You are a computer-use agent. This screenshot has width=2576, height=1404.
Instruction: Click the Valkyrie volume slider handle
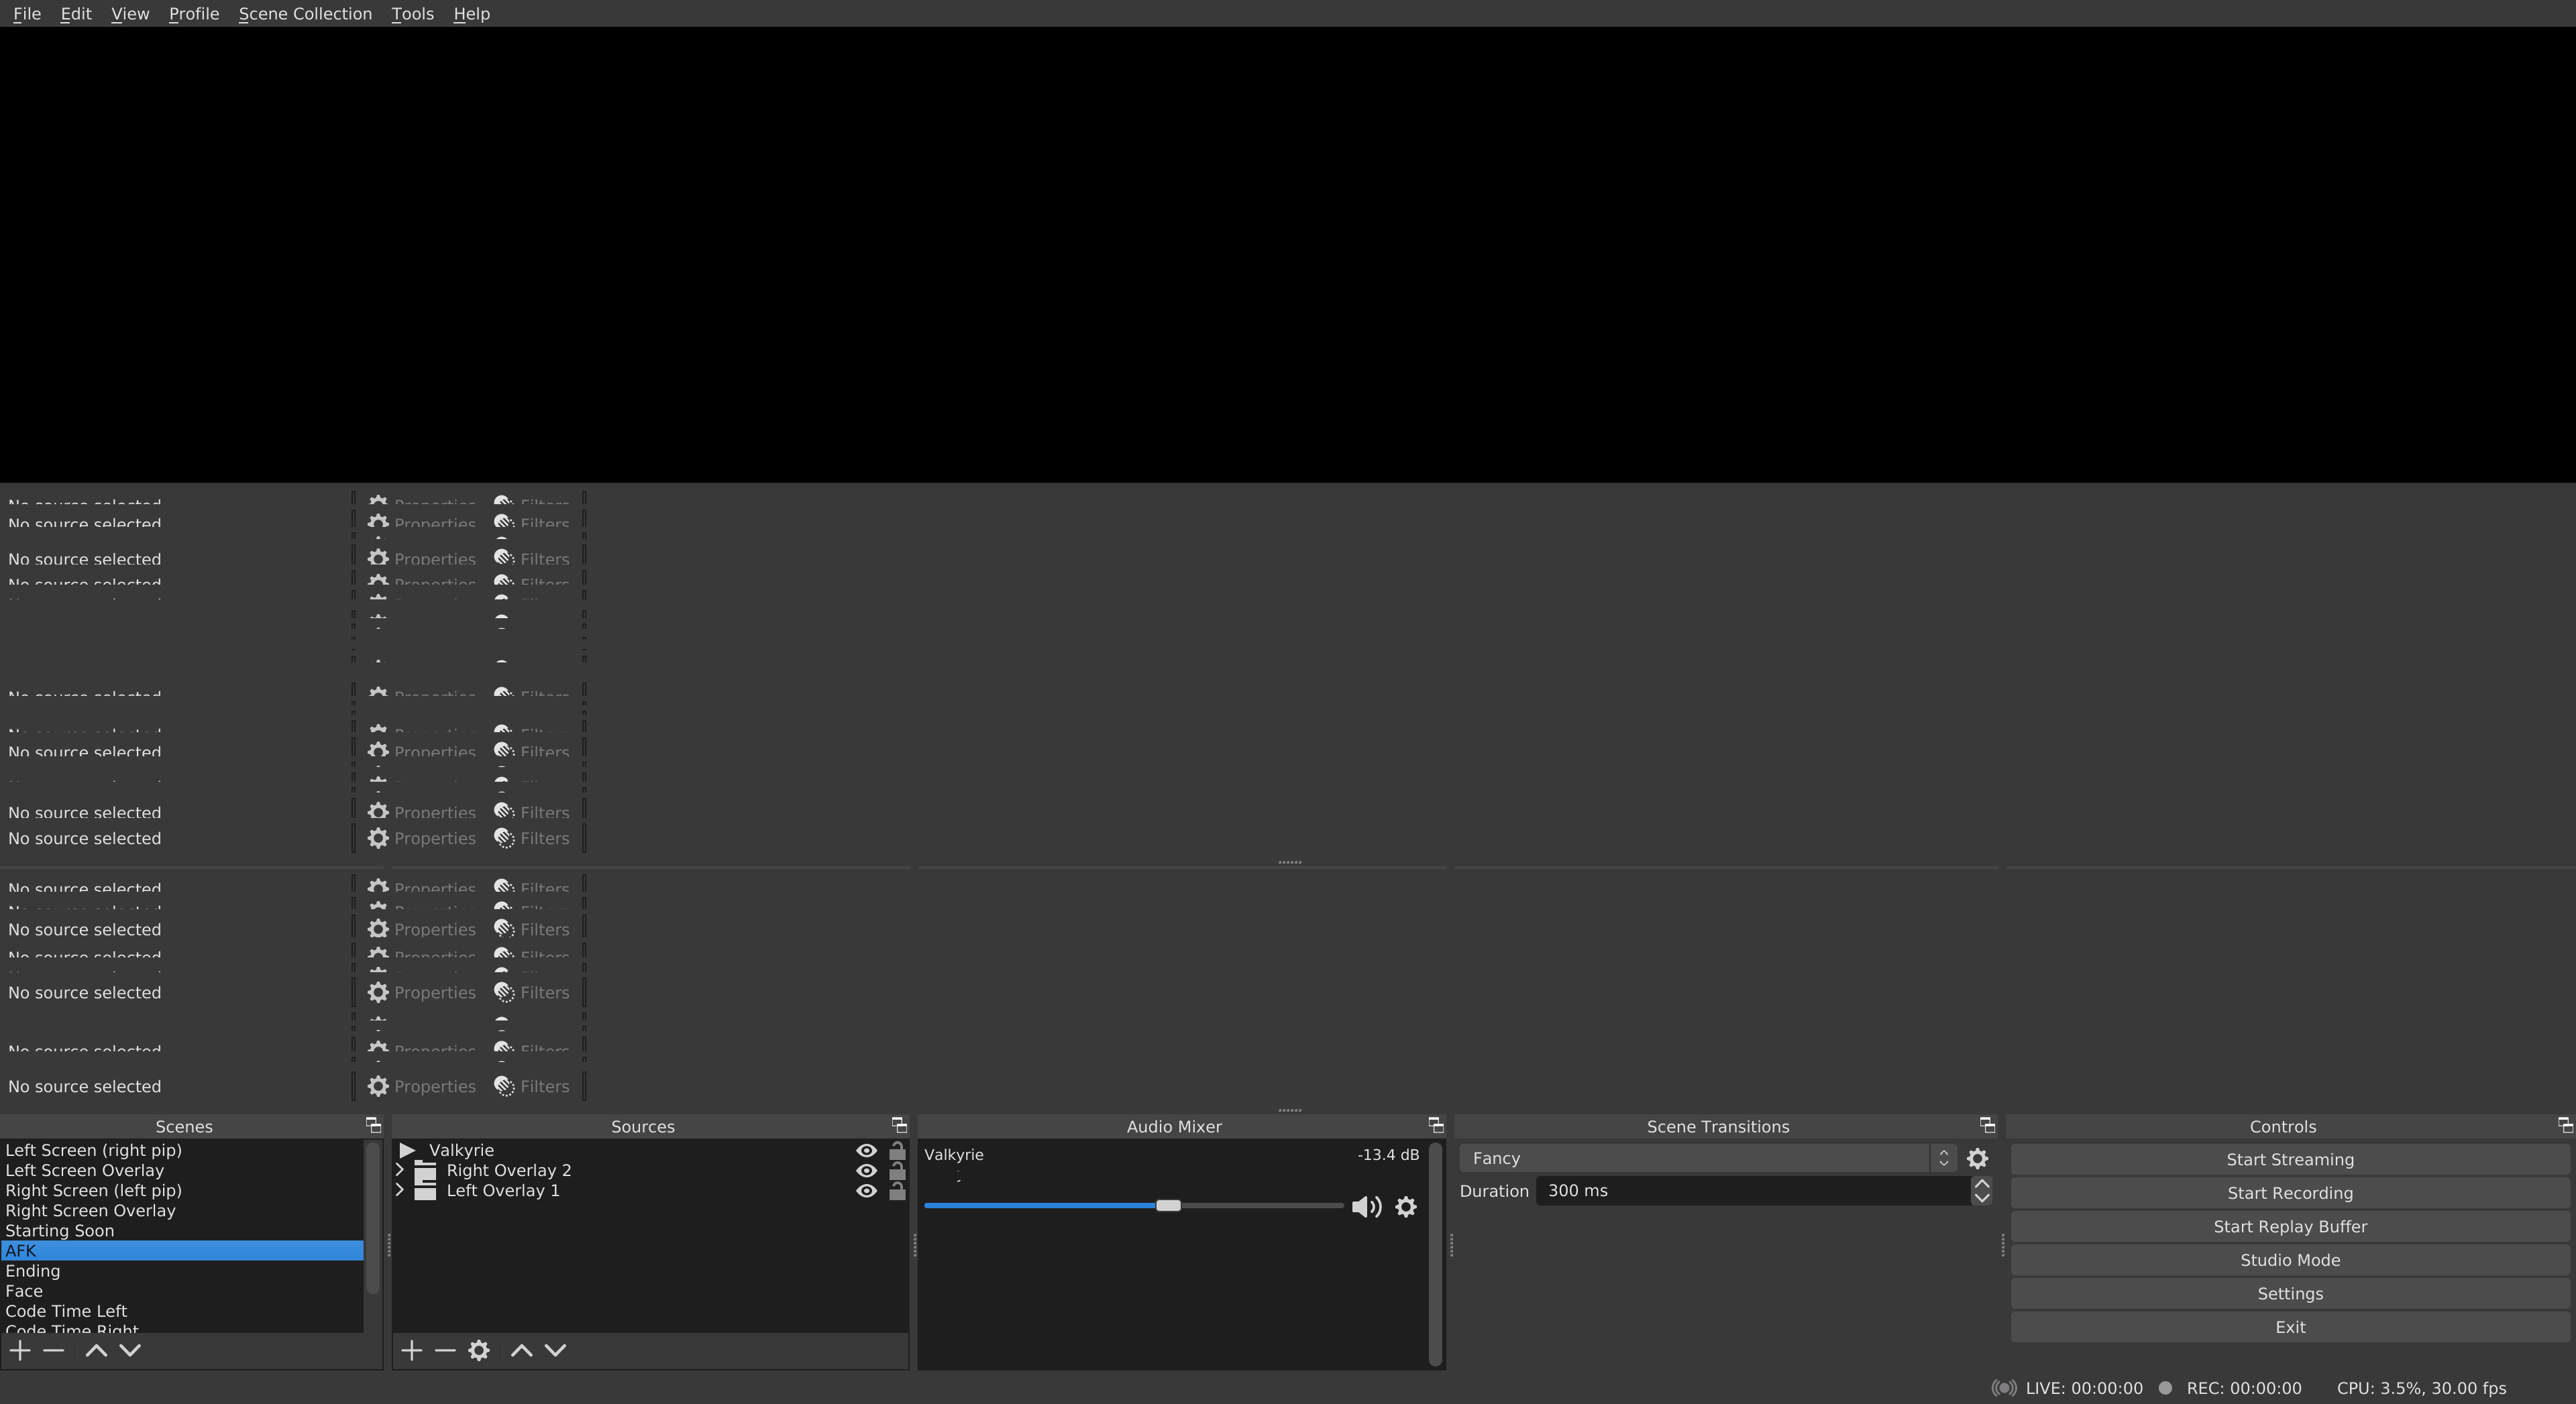tap(1168, 1205)
